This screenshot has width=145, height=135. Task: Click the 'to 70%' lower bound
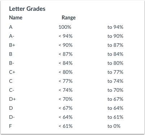click(115, 90)
